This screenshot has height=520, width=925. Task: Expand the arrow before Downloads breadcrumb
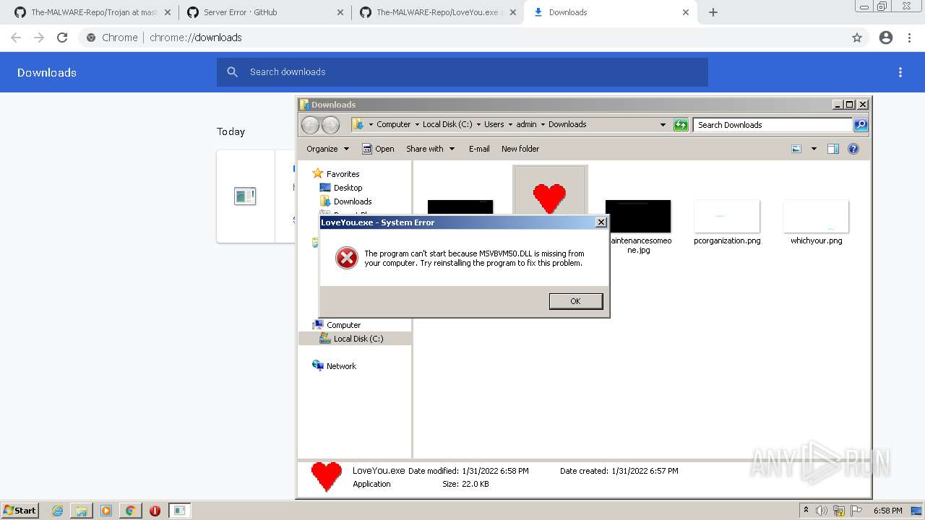point(543,124)
